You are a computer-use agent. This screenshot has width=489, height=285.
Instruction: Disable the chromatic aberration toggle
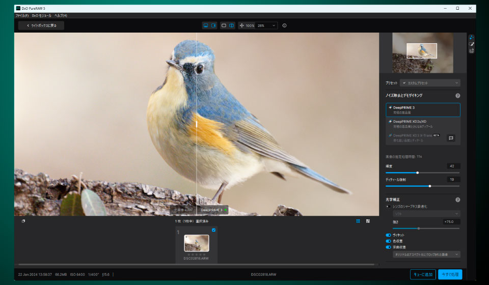tap(388, 241)
